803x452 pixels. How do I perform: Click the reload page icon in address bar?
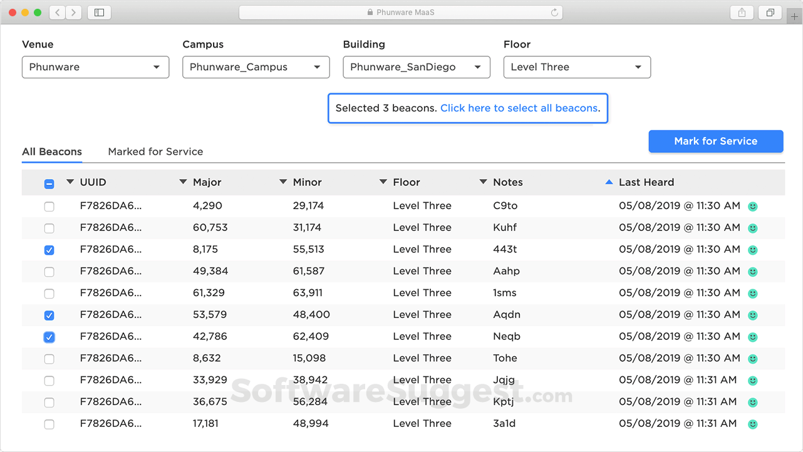tap(554, 13)
